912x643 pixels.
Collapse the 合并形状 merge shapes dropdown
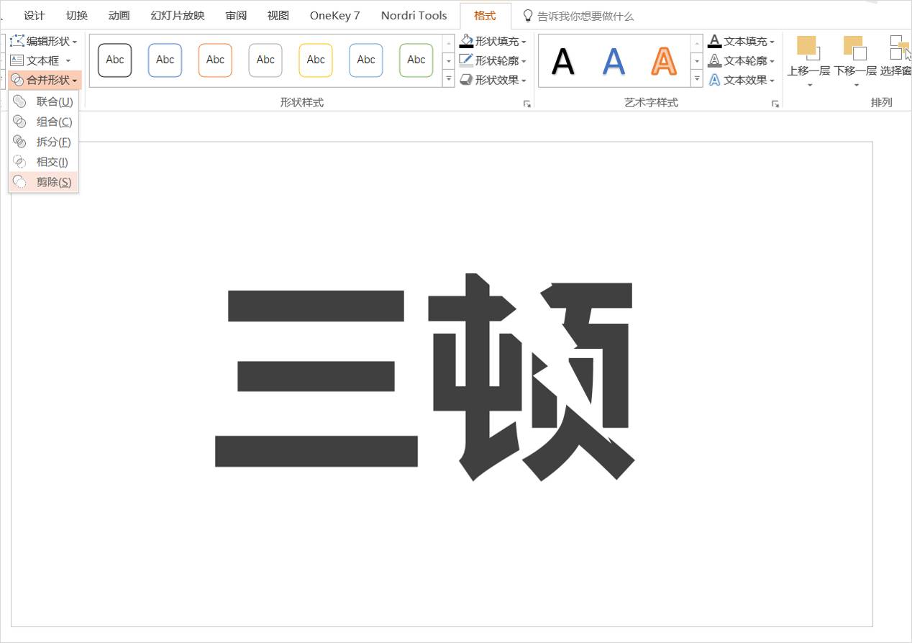pos(45,81)
